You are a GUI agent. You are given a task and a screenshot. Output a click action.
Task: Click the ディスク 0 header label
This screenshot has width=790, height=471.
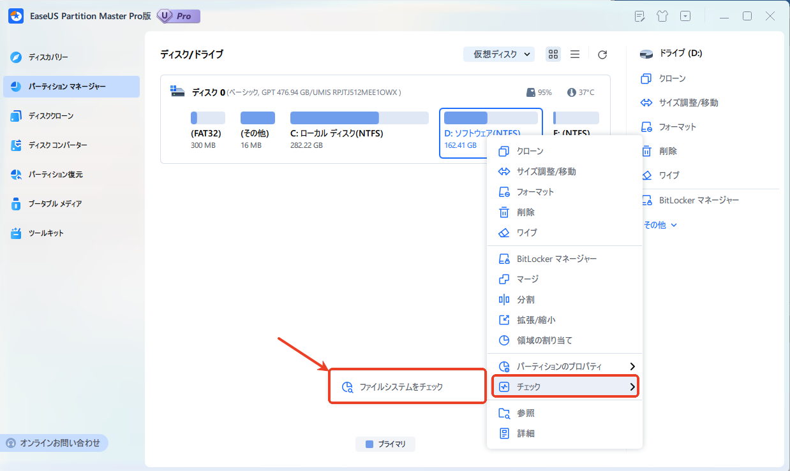(208, 92)
